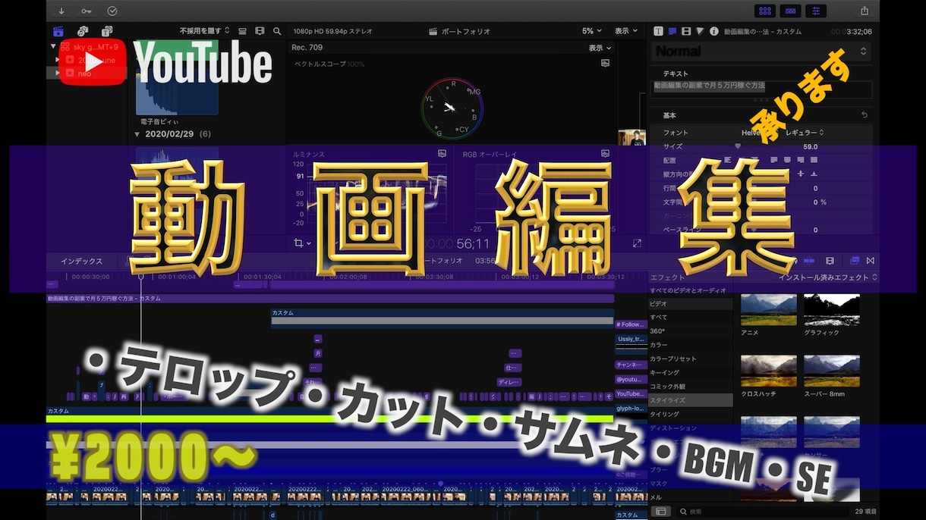Toggle timeline panel visibility
Image resolution: width=926 pixels, height=520 pixels.
pyautogui.click(x=791, y=11)
